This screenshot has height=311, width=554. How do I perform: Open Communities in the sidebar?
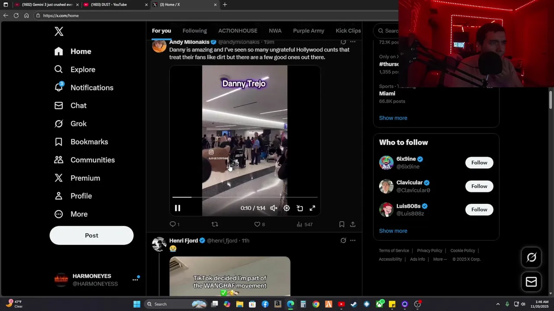coord(84,160)
